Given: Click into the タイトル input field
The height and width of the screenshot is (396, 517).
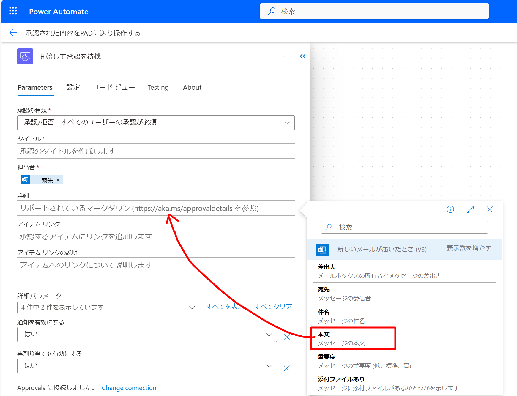Looking at the screenshot, I should 156,151.
